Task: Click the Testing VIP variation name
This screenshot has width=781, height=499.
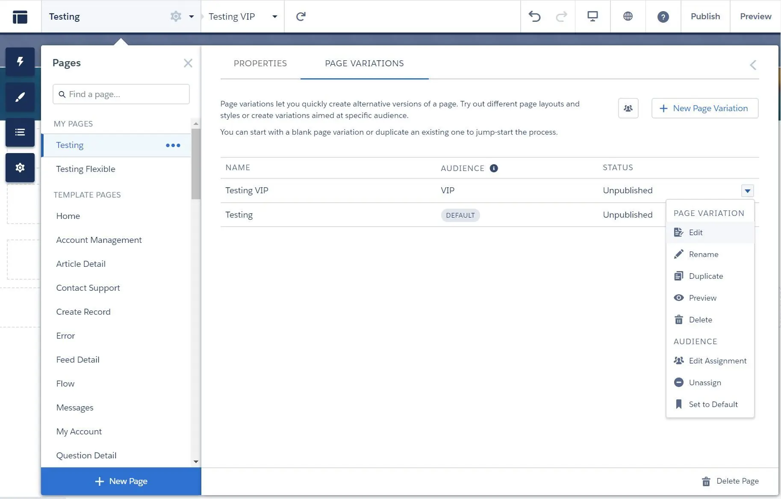Action: pyautogui.click(x=247, y=190)
